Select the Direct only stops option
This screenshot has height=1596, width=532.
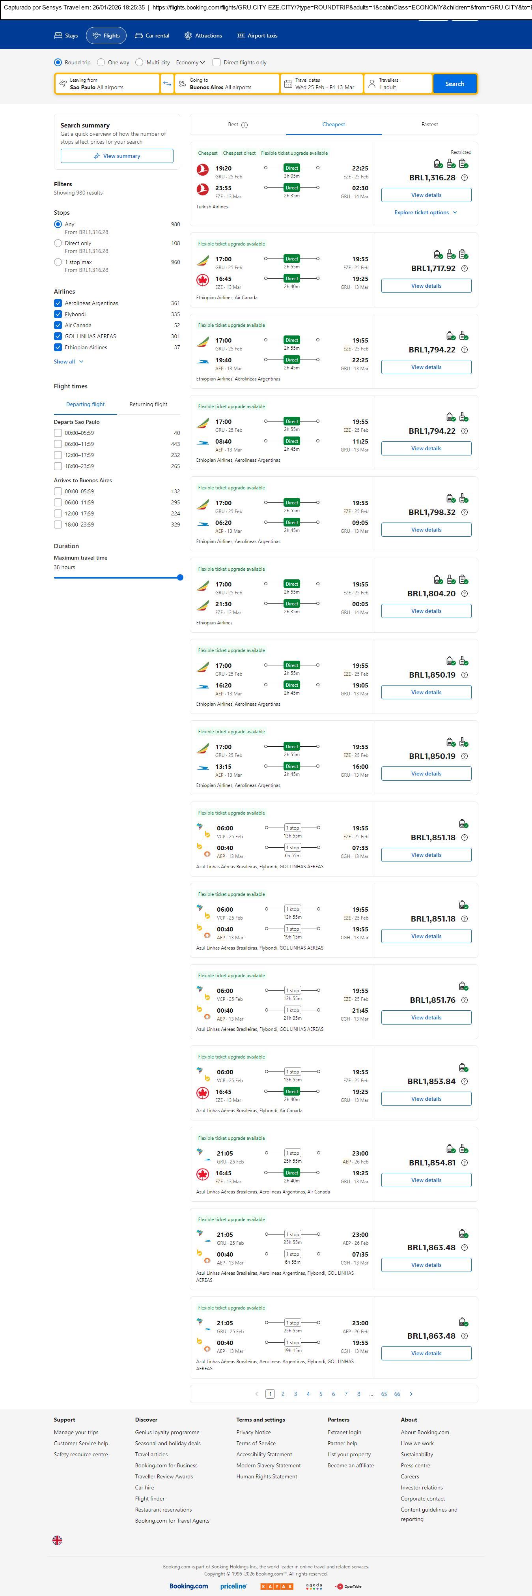(58, 244)
